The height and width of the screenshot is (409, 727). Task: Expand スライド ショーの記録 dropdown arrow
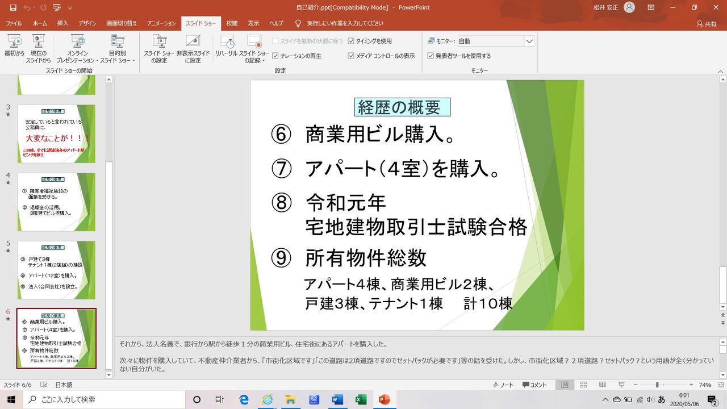click(264, 60)
